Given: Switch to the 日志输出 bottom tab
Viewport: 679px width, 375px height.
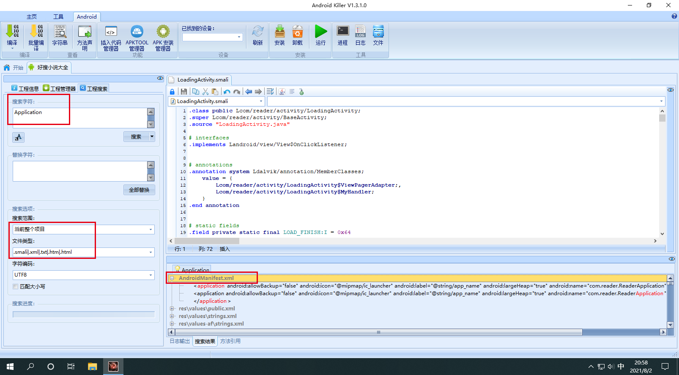Looking at the screenshot, I should point(180,341).
